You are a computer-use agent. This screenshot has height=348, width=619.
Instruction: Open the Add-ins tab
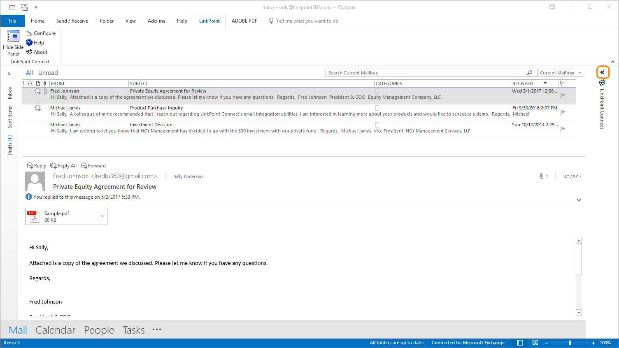156,21
